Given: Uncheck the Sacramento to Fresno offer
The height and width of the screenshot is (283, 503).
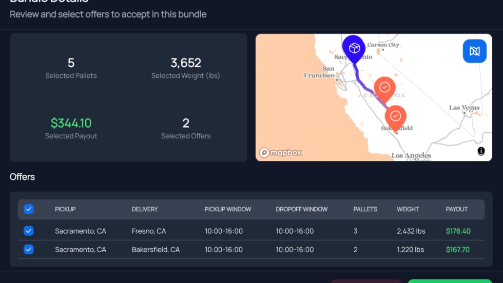Looking at the screenshot, I should (x=29, y=231).
